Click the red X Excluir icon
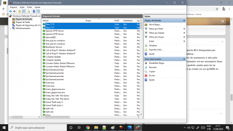The width and height of the screenshot is (233, 131). 146,76
